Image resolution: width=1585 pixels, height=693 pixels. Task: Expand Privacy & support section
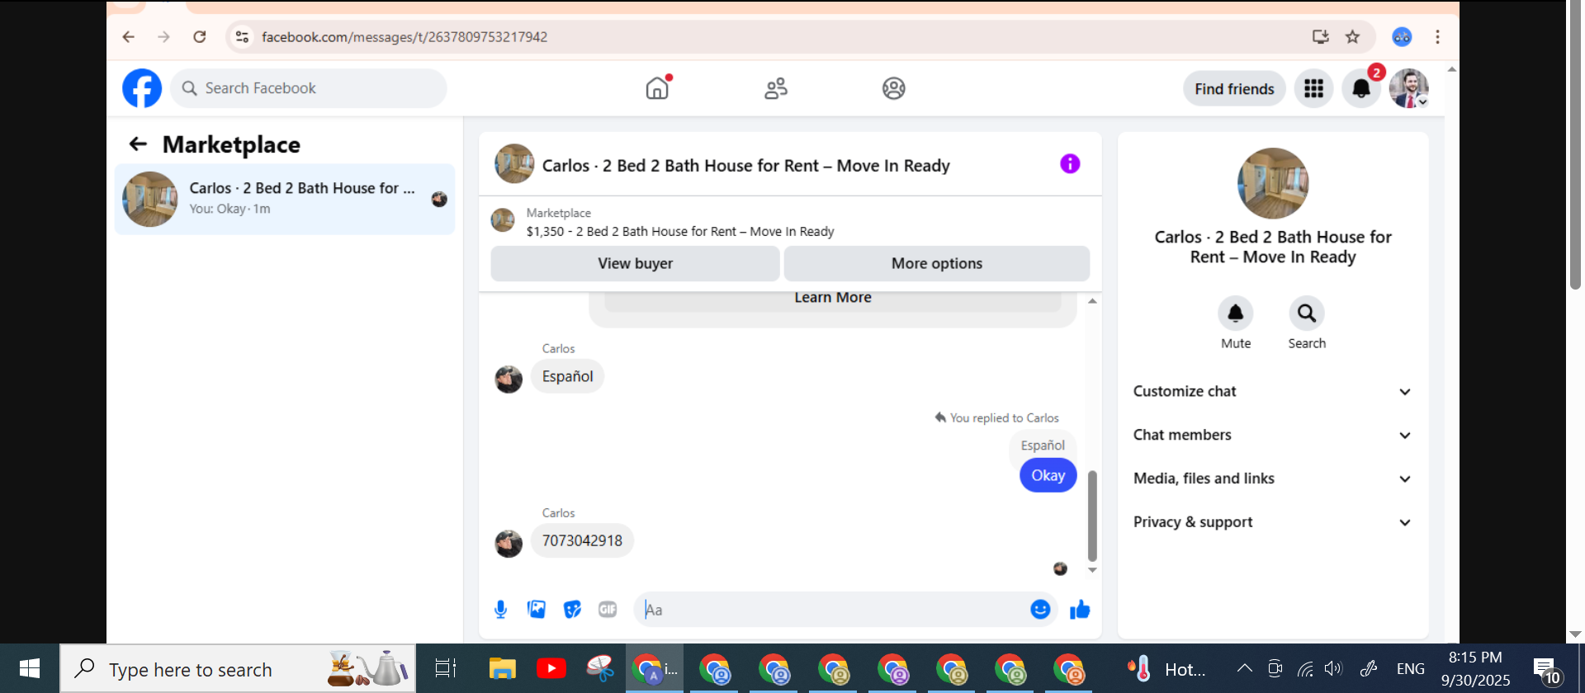click(1272, 523)
